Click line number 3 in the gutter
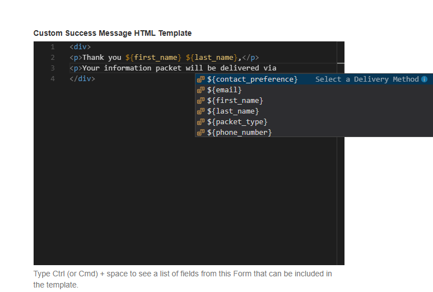Viewport: 433px width, 292px height. pos(53,68)
